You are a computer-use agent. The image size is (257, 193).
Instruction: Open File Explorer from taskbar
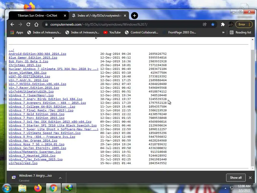(22, 188)
